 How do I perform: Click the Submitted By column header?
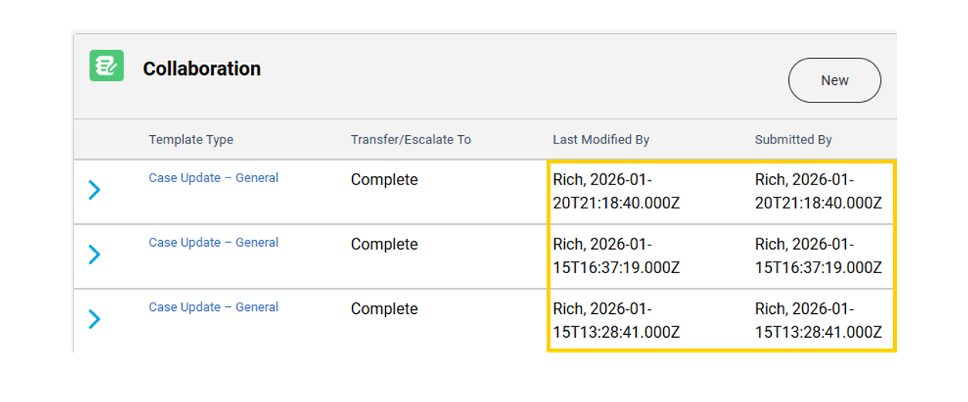[793, 140]
